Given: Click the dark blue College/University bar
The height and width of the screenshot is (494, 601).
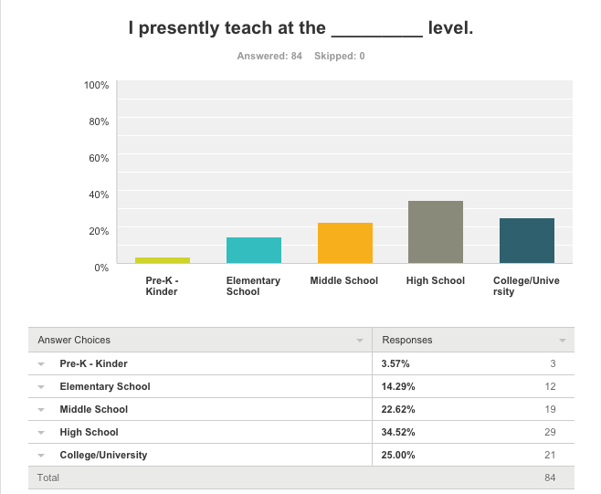Looking at the screenshot, I should click(526, 241).
